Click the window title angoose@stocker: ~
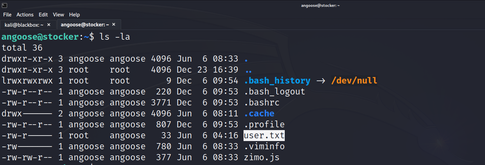 click(x=320, y=5)
